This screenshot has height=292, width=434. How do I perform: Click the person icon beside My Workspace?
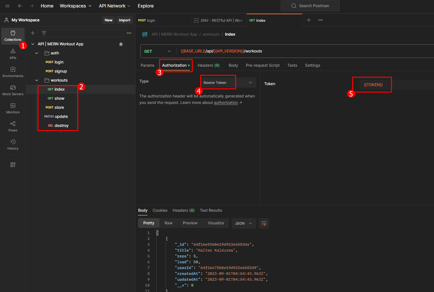(6, 20)
